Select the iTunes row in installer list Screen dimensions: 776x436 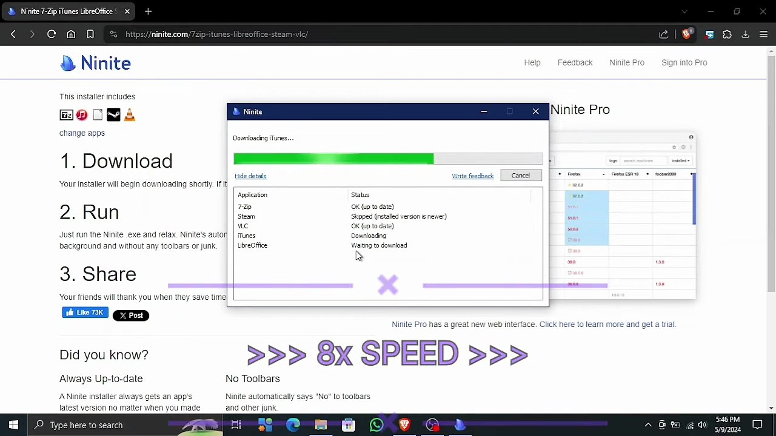[x=388, y=236]
